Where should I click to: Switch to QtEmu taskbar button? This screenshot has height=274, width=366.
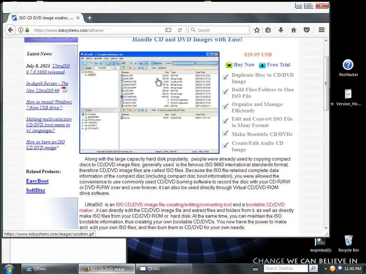pos(50,269)
